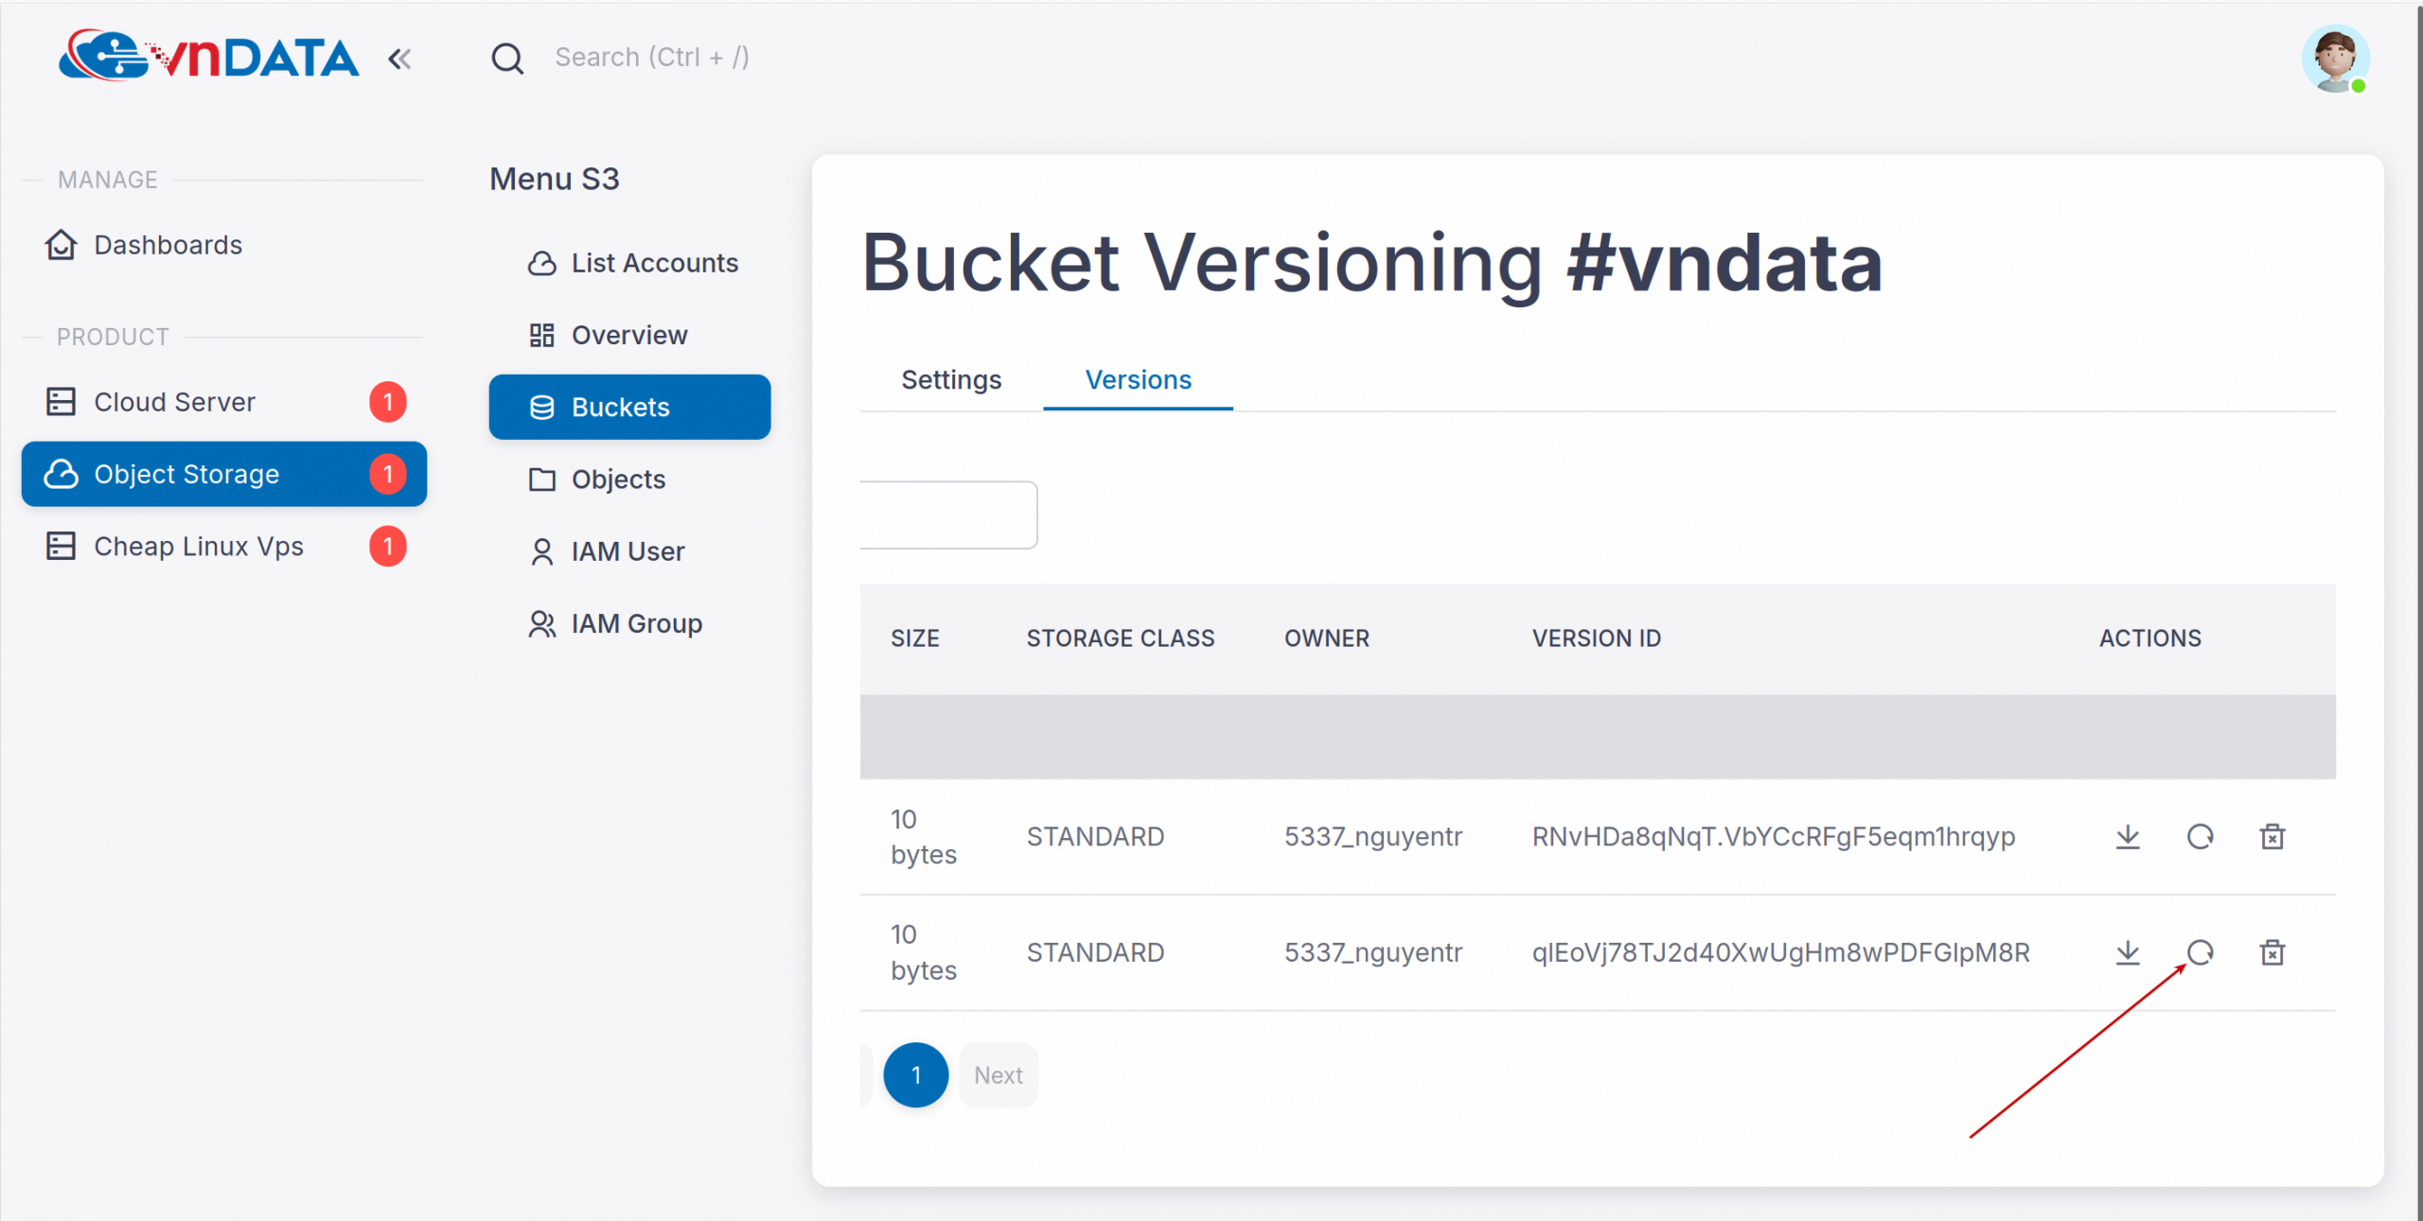Go to the Objects menu item
Screen dimensions: 2423x1221
click(618, 480)
